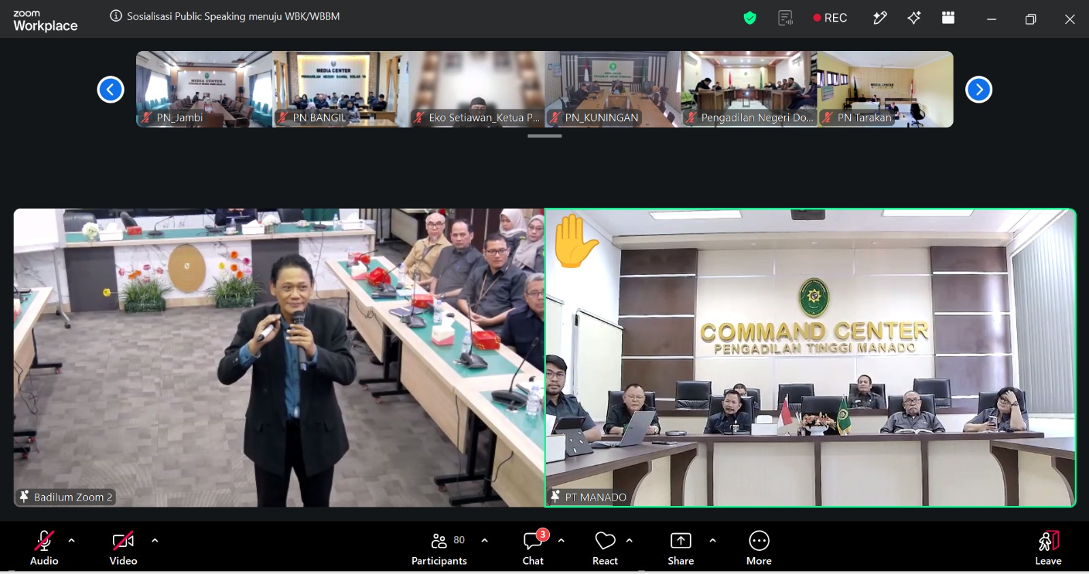Screen dimensions: 1089x574
Task: Expand audio options caret next to Audio
Action: coord(71,541)
